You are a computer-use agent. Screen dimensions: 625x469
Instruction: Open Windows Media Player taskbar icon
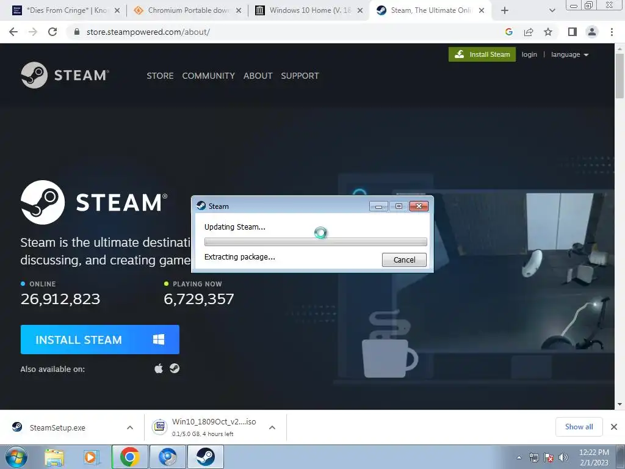pyautogui.click(x=91, y=457)
